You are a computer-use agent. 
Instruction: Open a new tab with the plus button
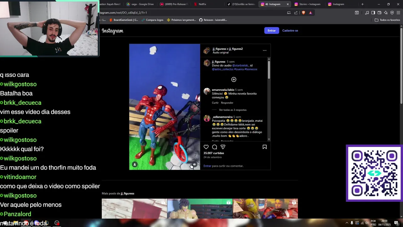point(362,4)
